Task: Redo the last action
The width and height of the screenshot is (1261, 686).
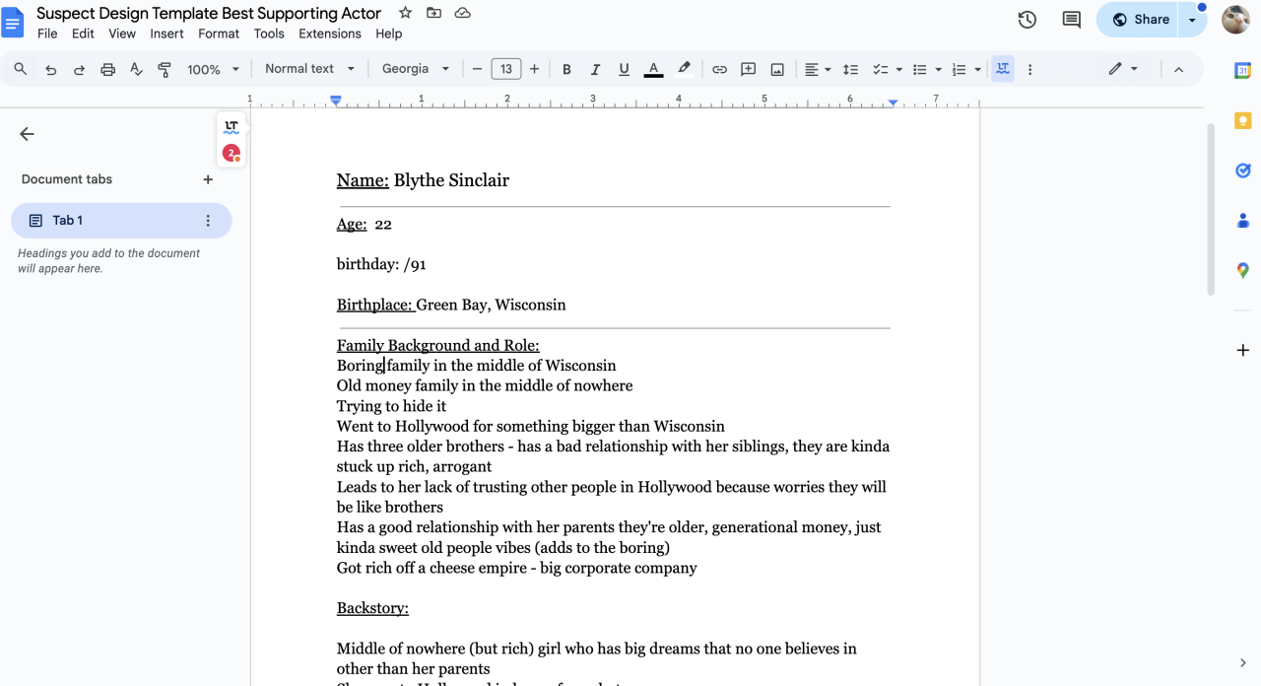Action: click(x=80, y=69)
